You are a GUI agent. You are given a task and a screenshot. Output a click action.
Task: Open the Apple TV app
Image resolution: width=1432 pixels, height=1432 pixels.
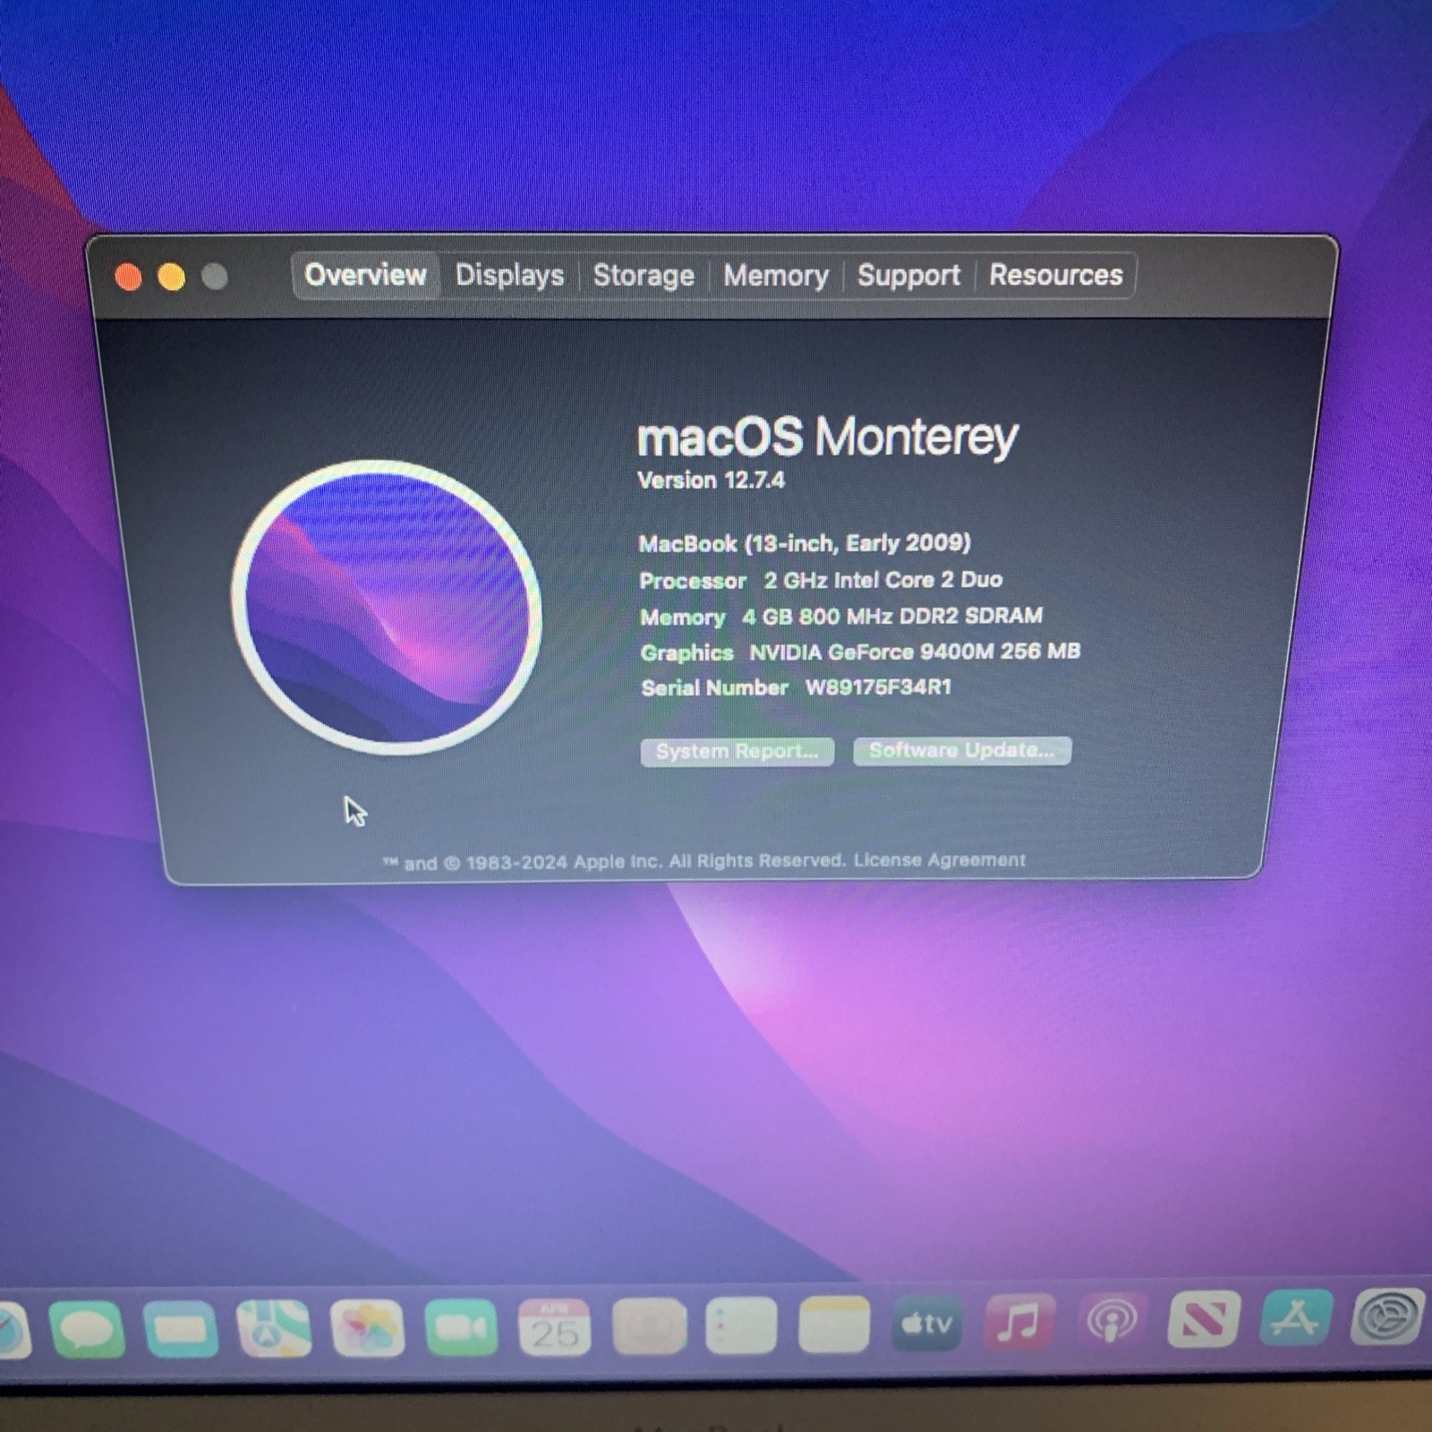click(927, 1323)
